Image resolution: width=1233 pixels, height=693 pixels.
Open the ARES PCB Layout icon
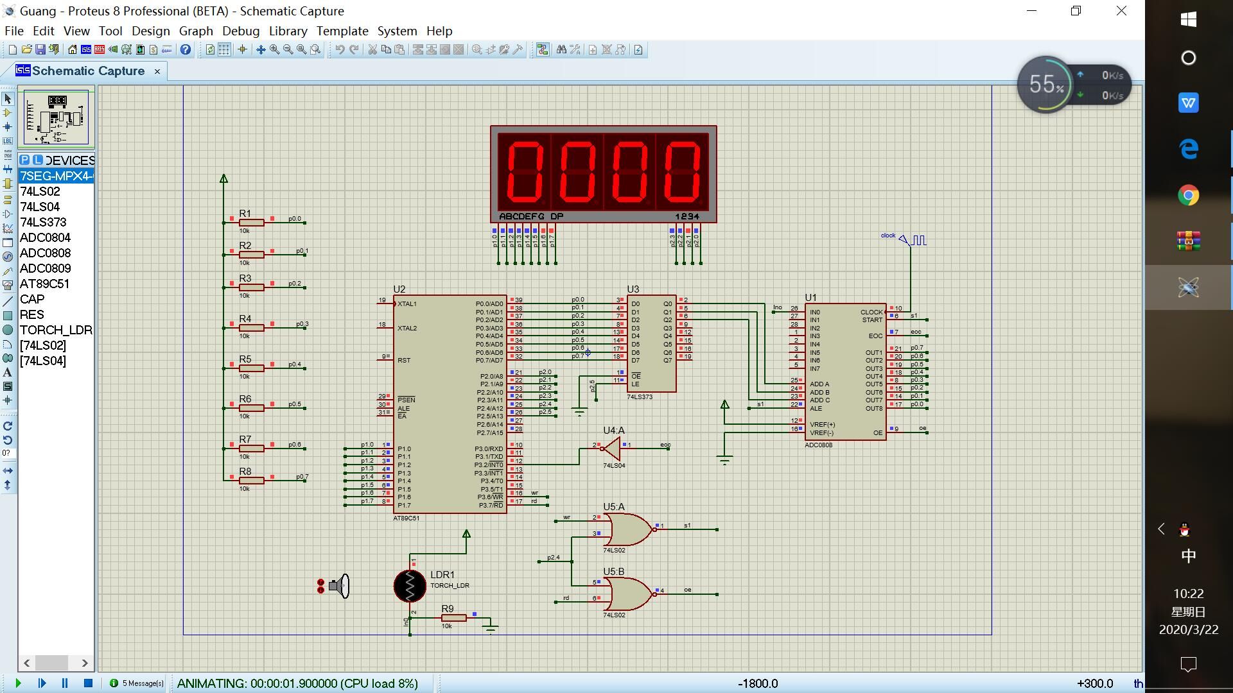click(x=100, y=49)
